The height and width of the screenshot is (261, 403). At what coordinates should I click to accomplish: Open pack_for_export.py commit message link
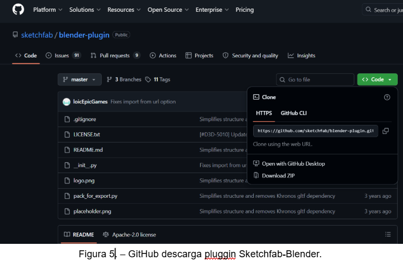click(267, 196)
